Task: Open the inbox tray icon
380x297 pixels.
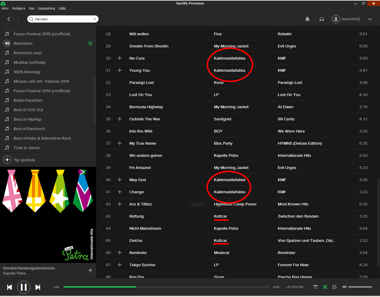Action: (x=322, y=19)
